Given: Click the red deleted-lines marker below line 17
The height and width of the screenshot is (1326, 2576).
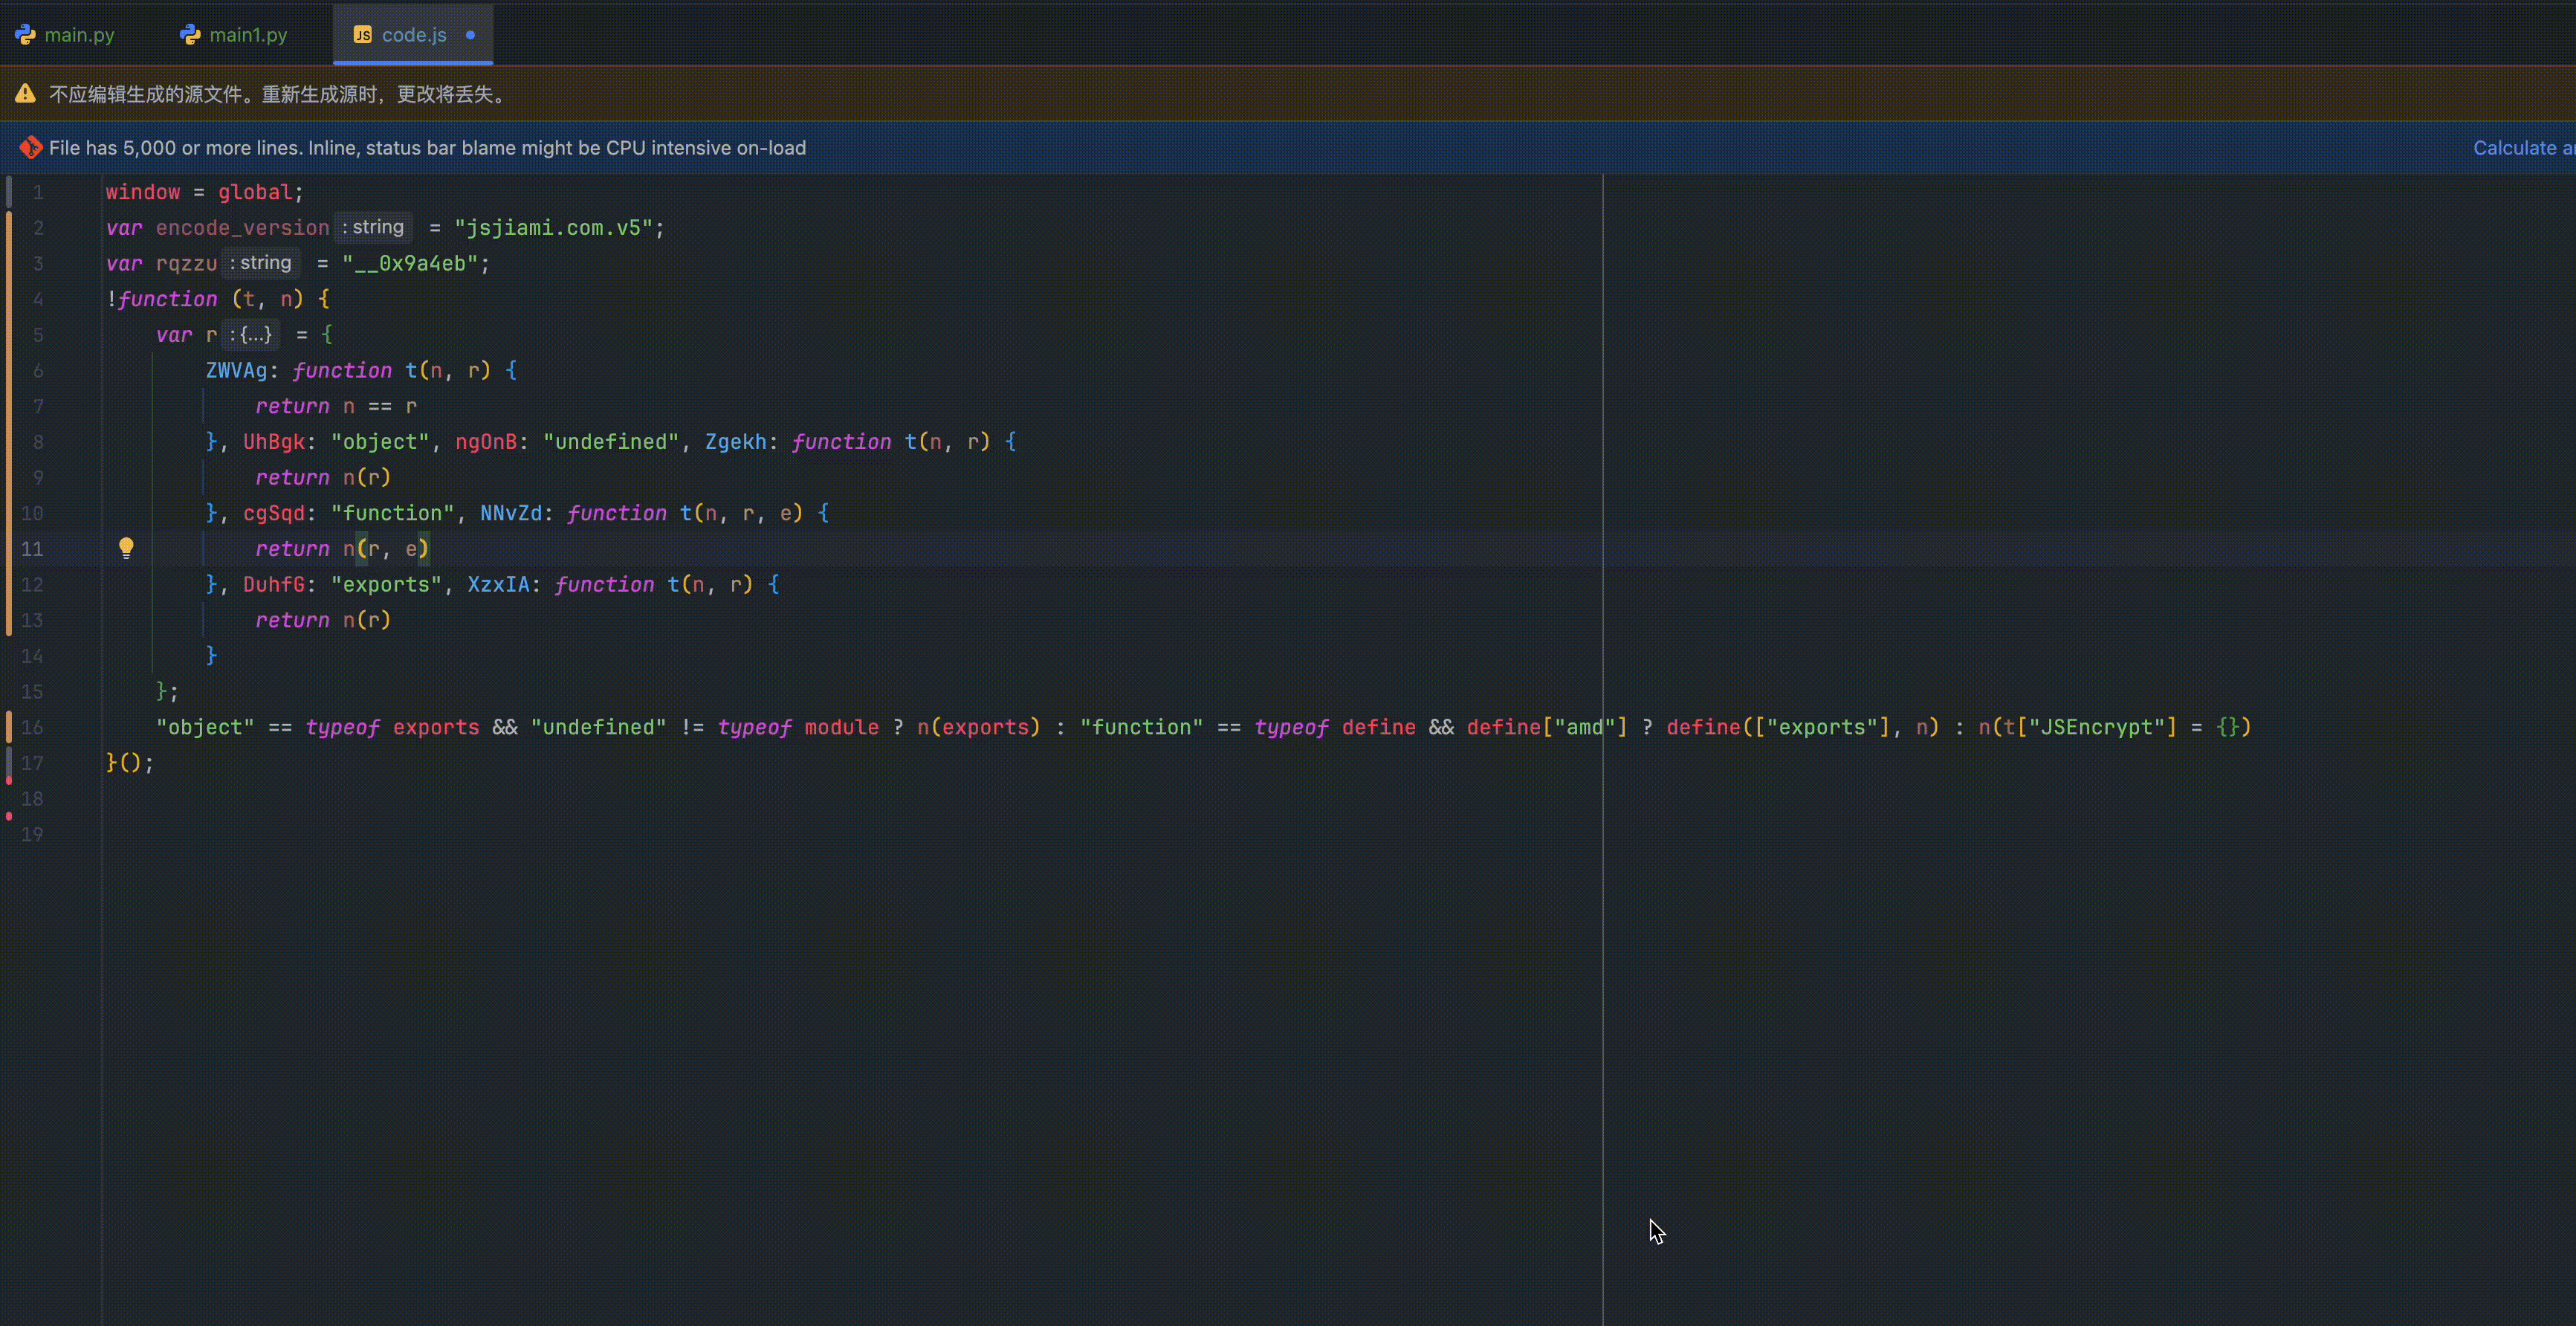Looking at the screenshot, I should pos(9,781).
